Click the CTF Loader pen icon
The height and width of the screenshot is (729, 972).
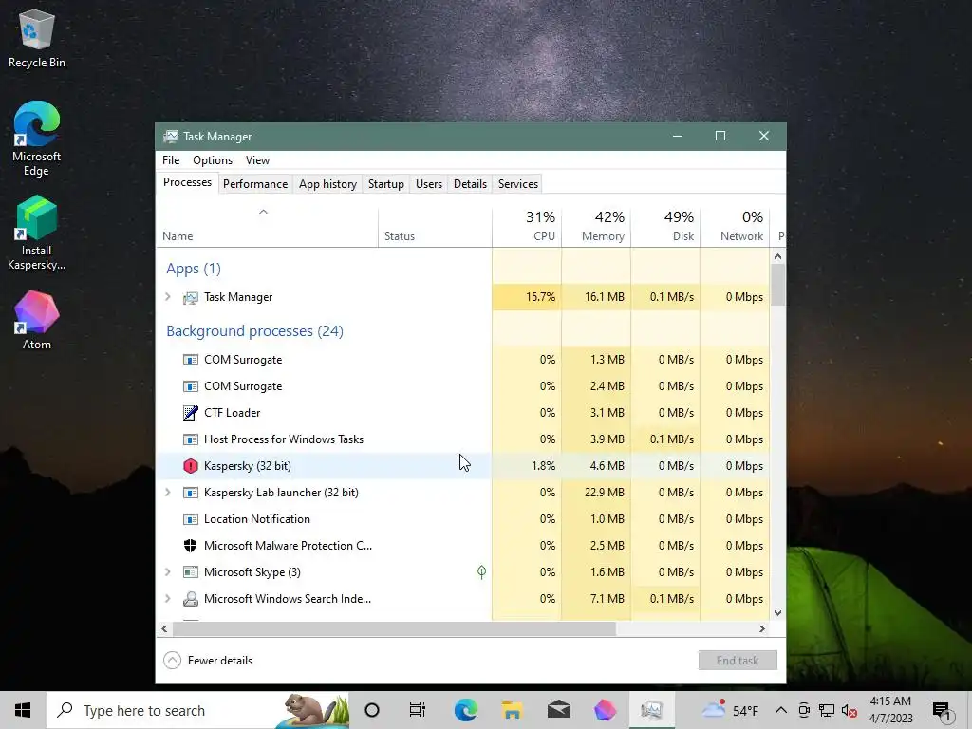pyautogui.click(x=190, y=413)
